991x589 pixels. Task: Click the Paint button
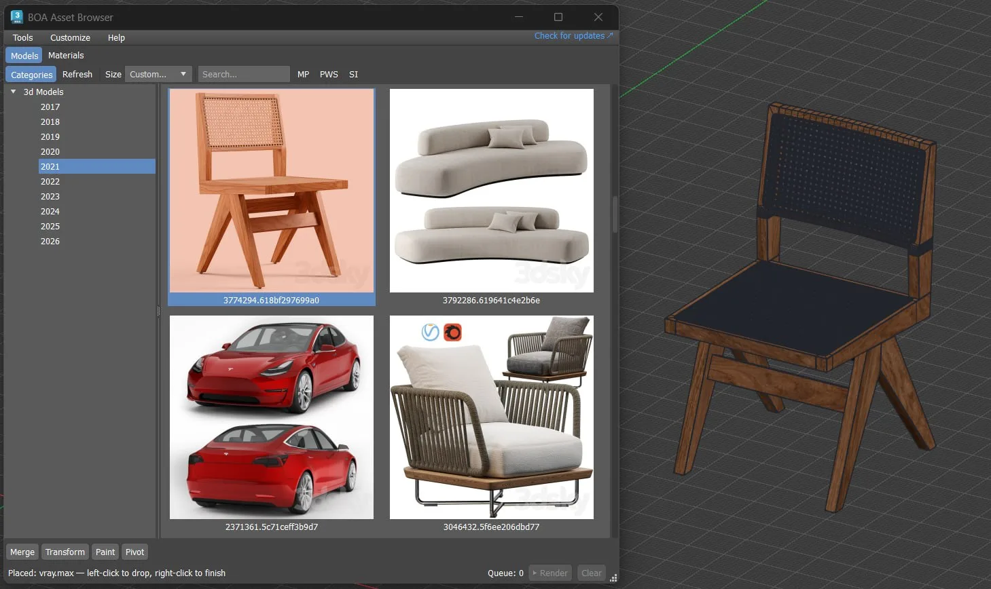105,552
